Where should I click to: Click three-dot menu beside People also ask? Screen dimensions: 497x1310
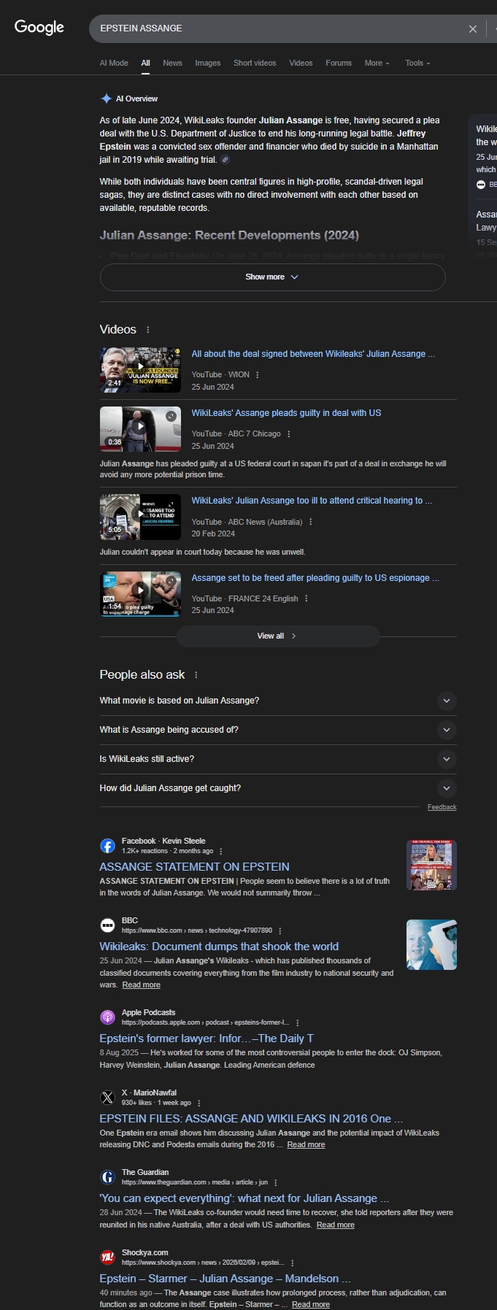196,675
